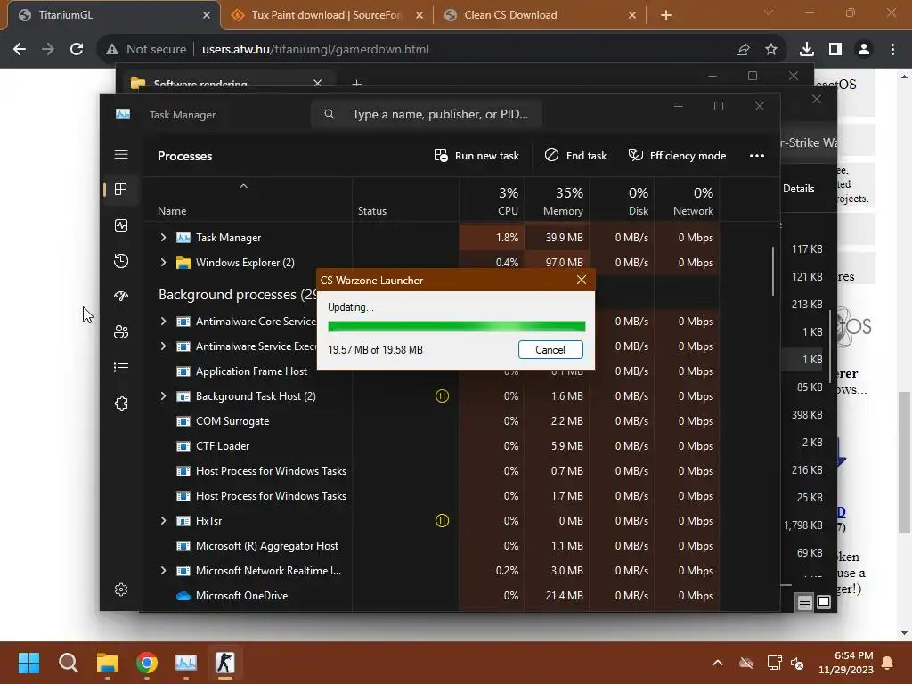Image resolution: width=912 pixels, height=684 pixels.
Task: Open the Startup apps sidebar page
Action: click(121, 296)
